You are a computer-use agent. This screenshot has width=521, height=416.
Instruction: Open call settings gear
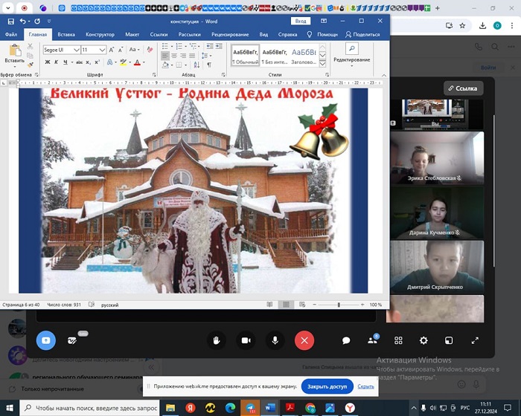click(423, 341)
